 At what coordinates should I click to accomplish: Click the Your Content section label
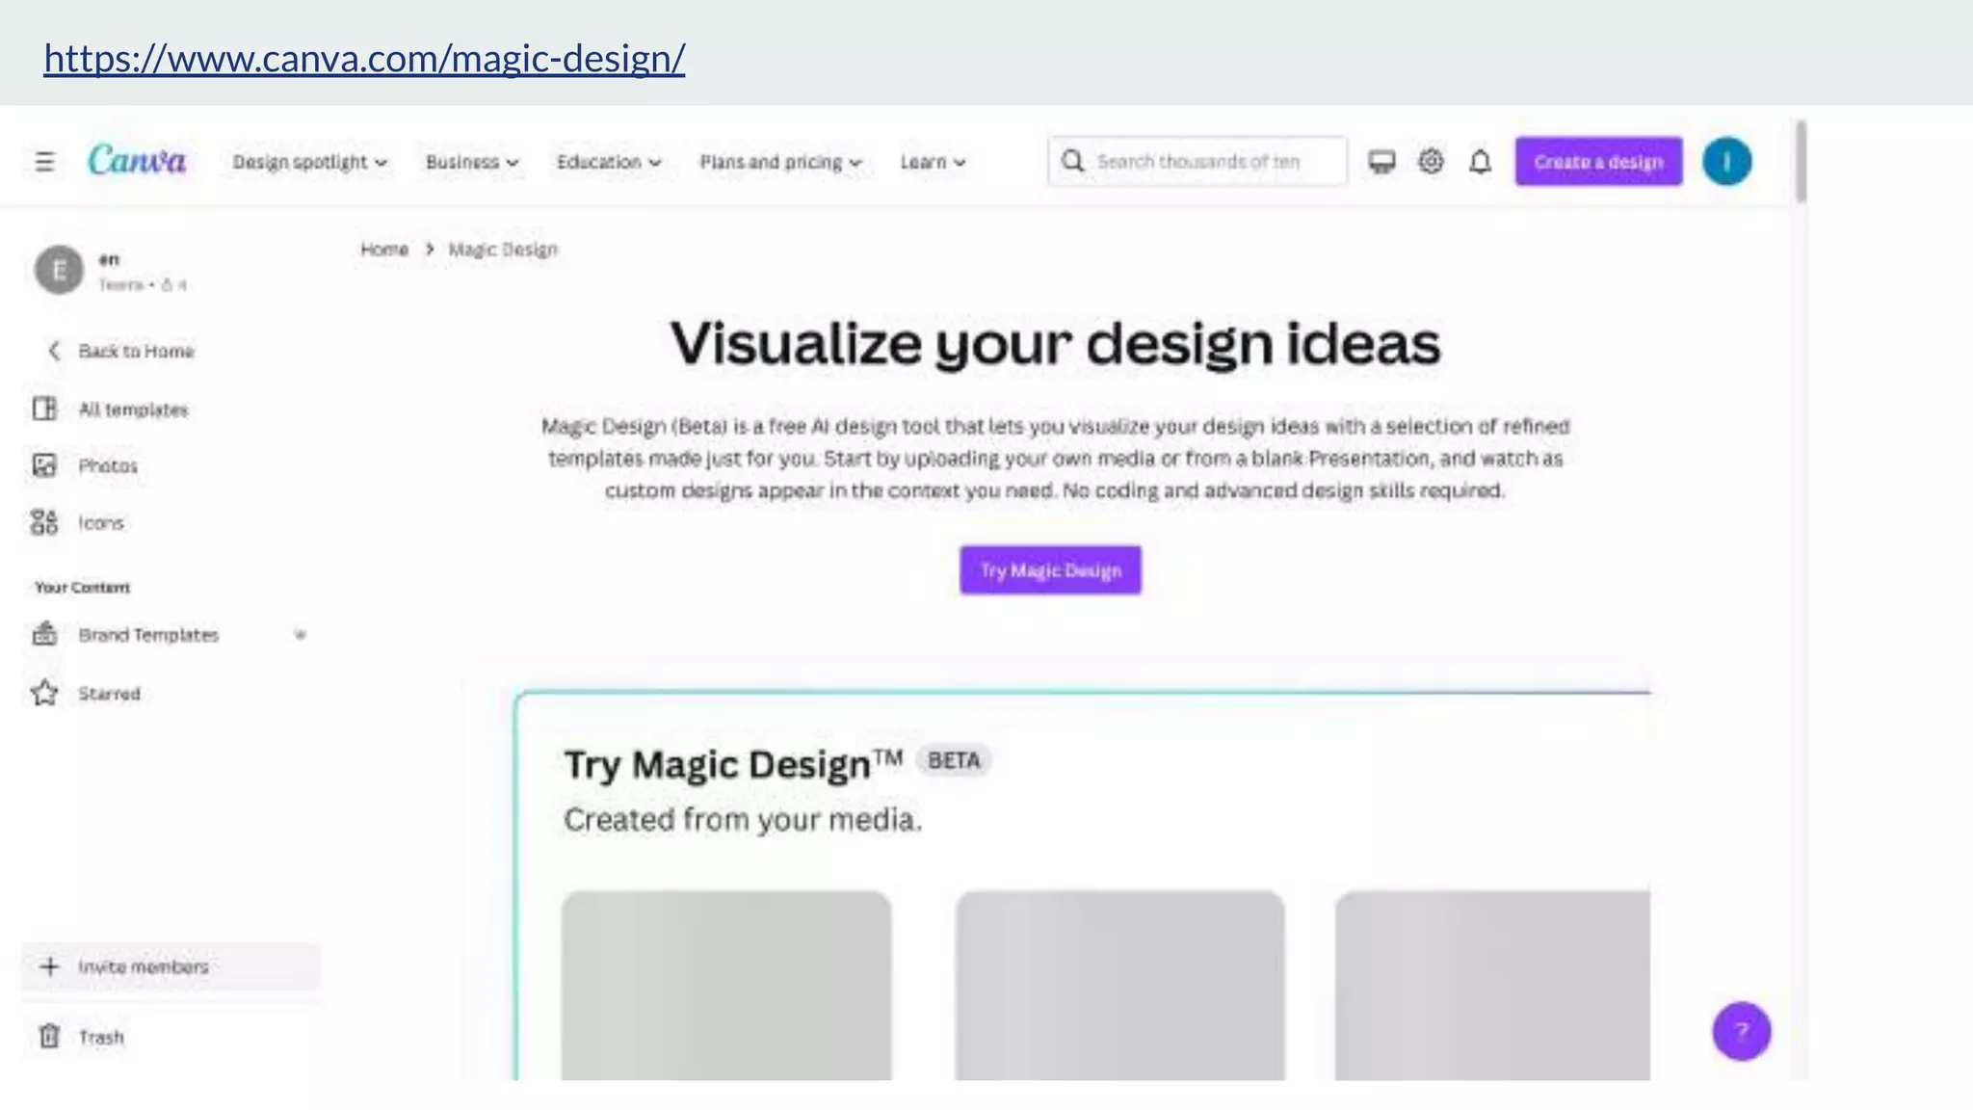click(x=82, y=587)
